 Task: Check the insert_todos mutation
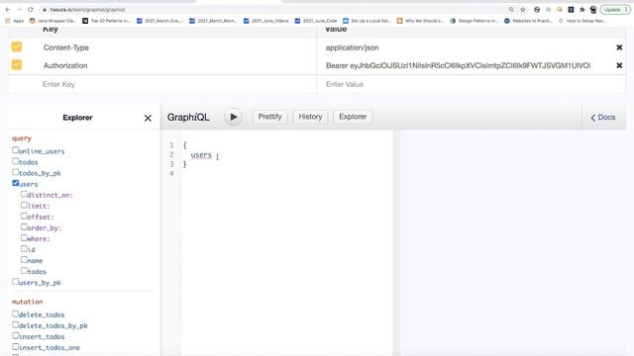[x=16, y=335]
